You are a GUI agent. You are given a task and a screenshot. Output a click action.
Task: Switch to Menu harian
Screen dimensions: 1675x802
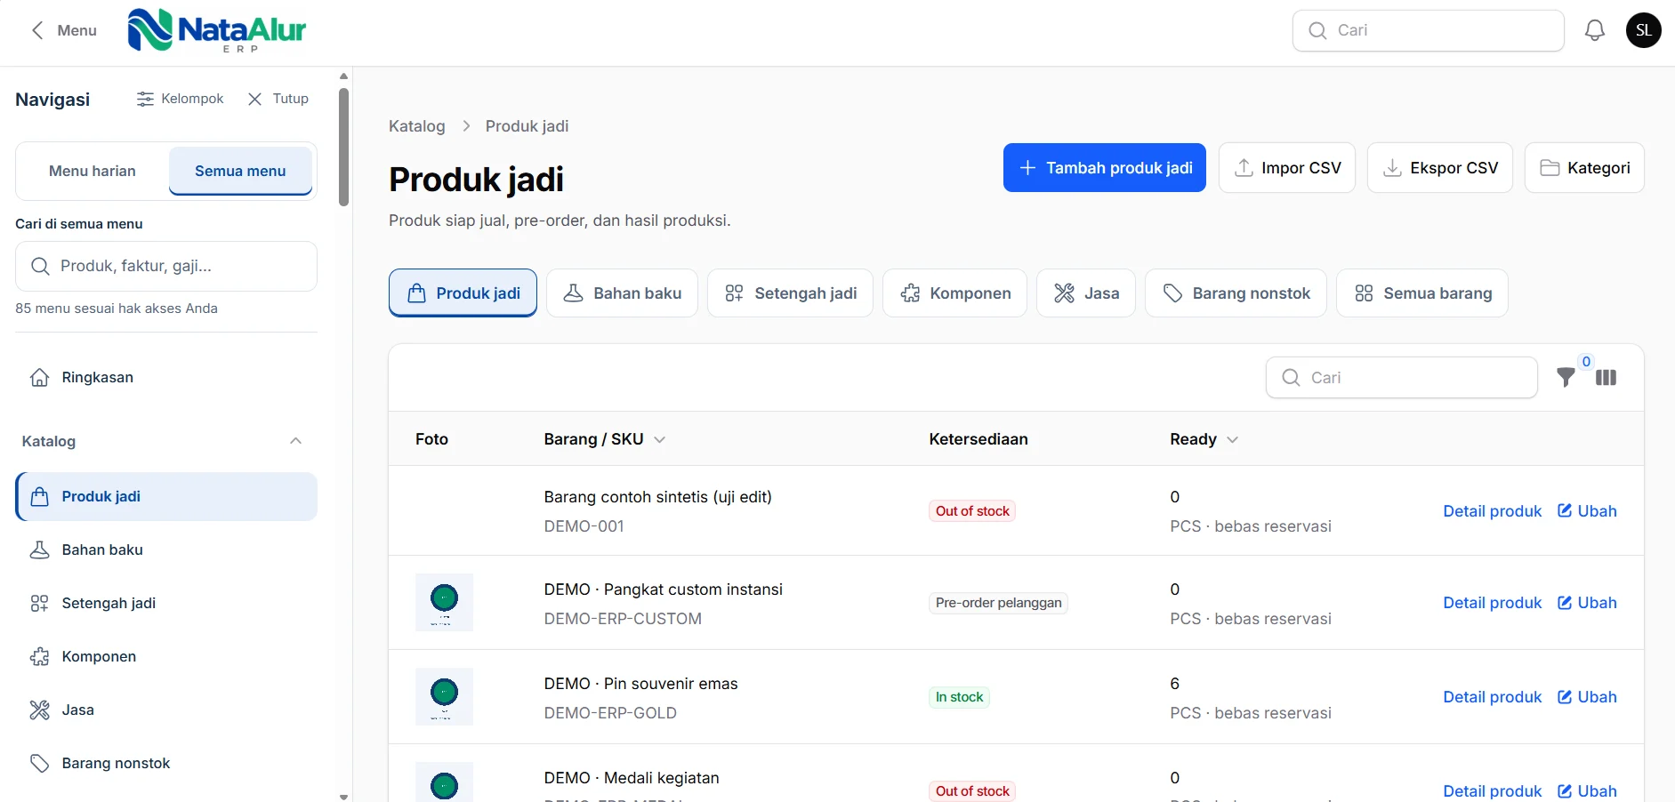point(93,171)
